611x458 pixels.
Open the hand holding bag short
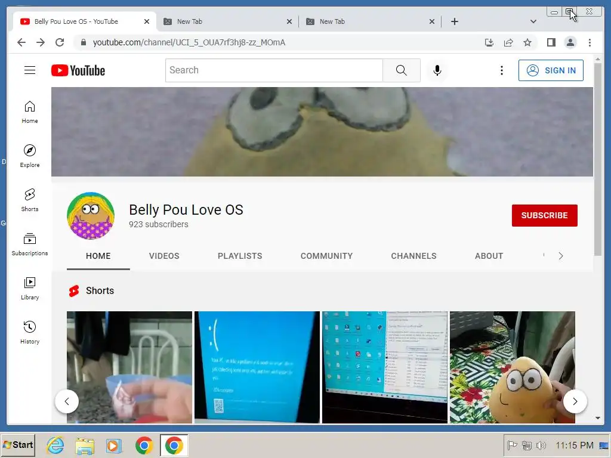[x=129, y=367]
